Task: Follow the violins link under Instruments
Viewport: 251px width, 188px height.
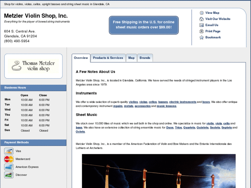Action: (133, 102)
